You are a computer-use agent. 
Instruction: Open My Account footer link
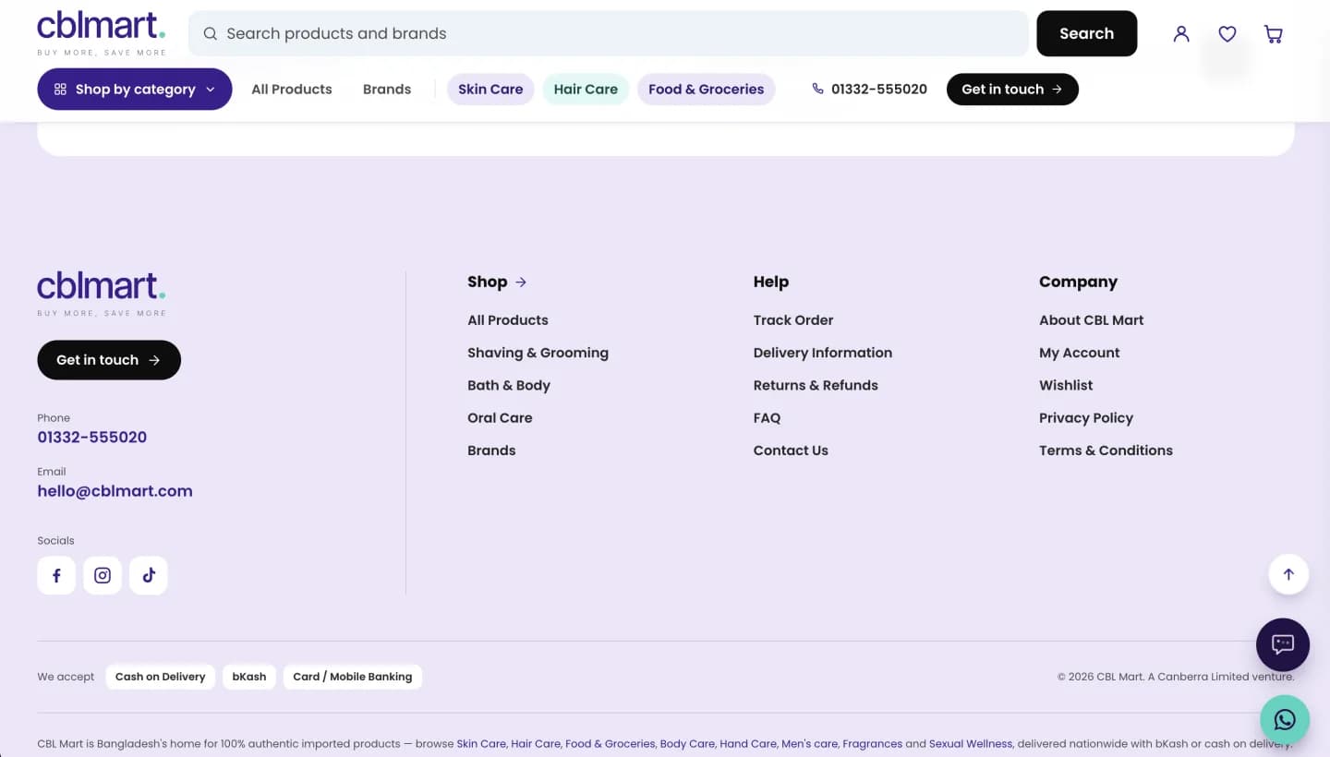[x=1080, y=353]
